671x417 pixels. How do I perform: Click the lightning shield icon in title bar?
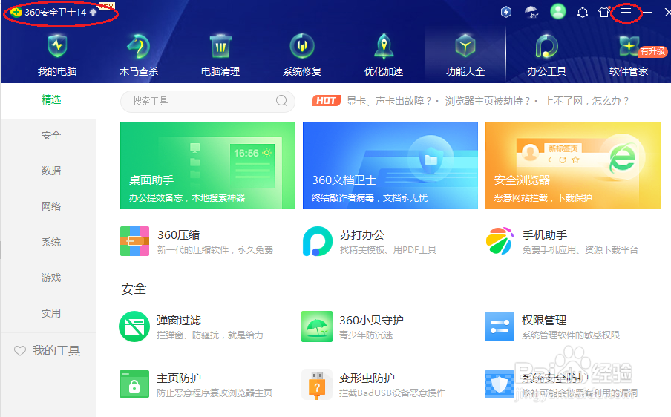(x=506, y=12)
